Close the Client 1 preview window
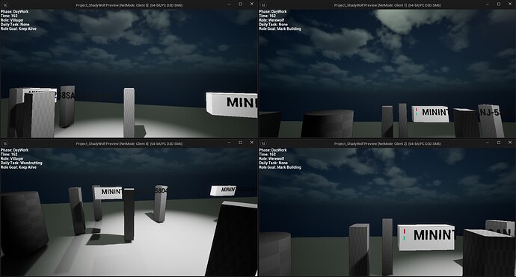 click(510, 4)
